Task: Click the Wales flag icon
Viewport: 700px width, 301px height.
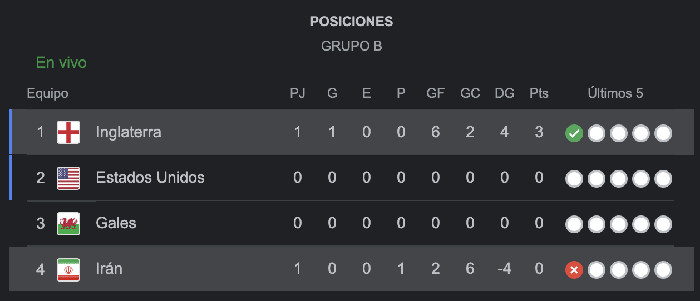Action: point(68,223)
